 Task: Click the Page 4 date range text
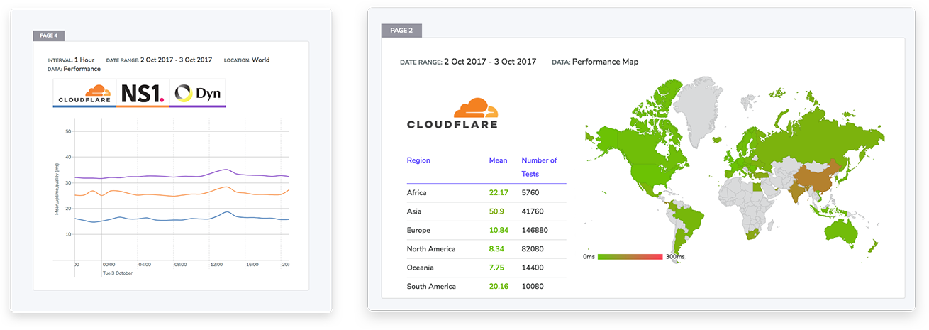(x=159, y=60)
